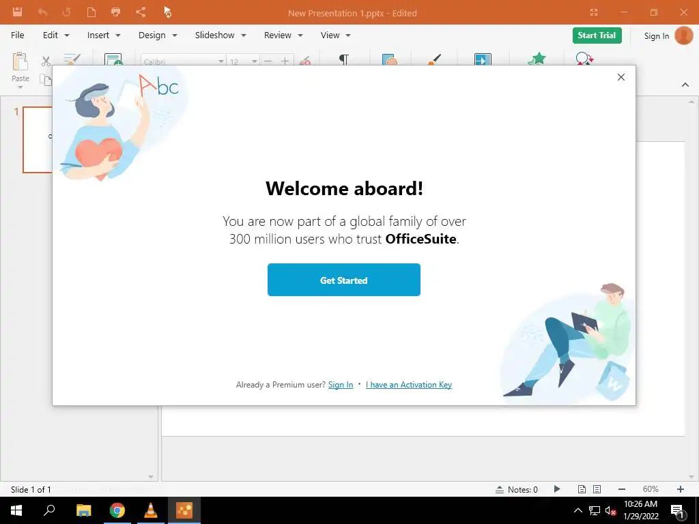
Task: Open the Windows Start menu
Action: (x=16, y=510)
